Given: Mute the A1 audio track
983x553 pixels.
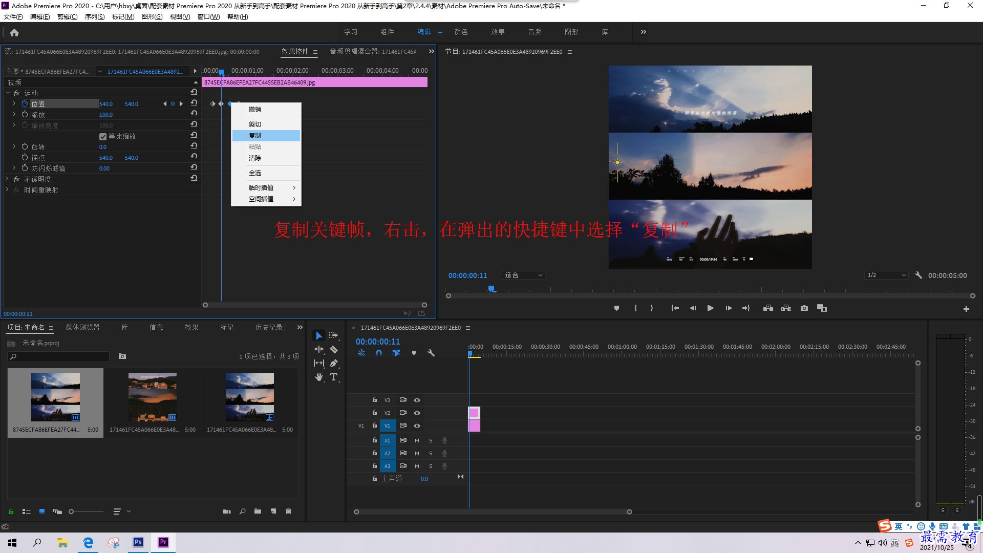Looking at the screenshot, I should coord(417,440).
